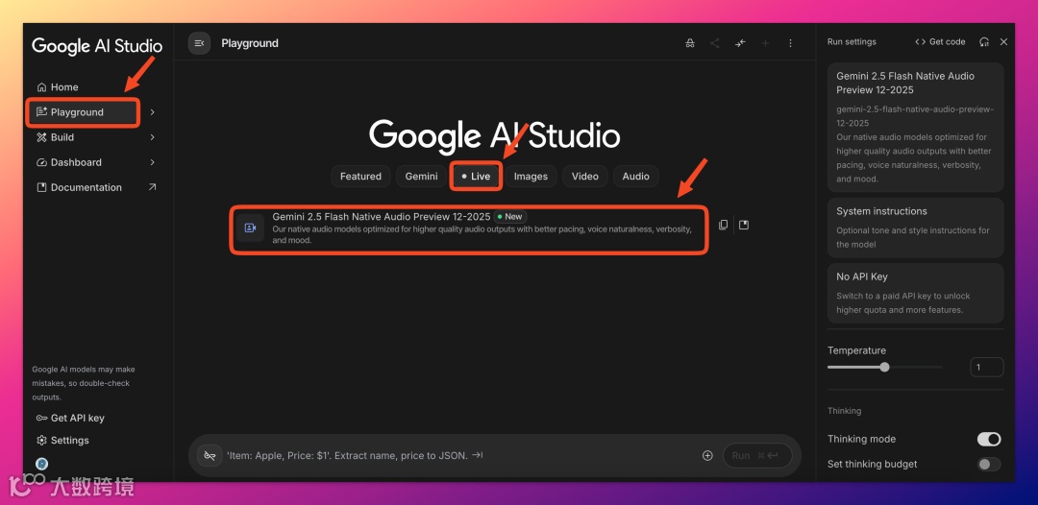Screen dimensions: 1038x505
Task: Open the System instructions card
Action: [916, 228]
